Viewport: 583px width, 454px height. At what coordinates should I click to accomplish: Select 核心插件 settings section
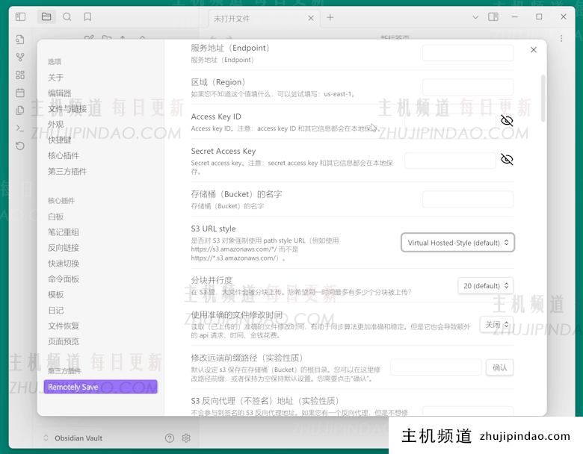pos(64,155)
